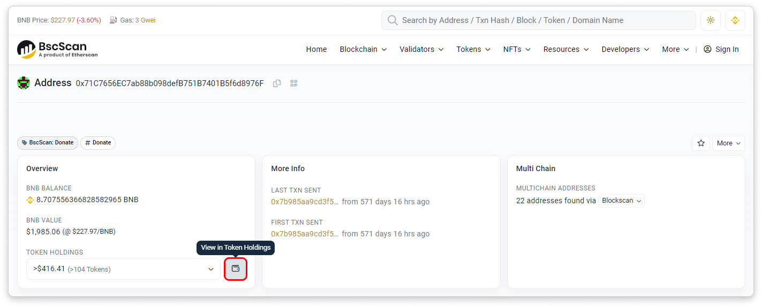The image size is (762, 307).
Task: Open the Validators menu
Action: [x=421, y=49]
